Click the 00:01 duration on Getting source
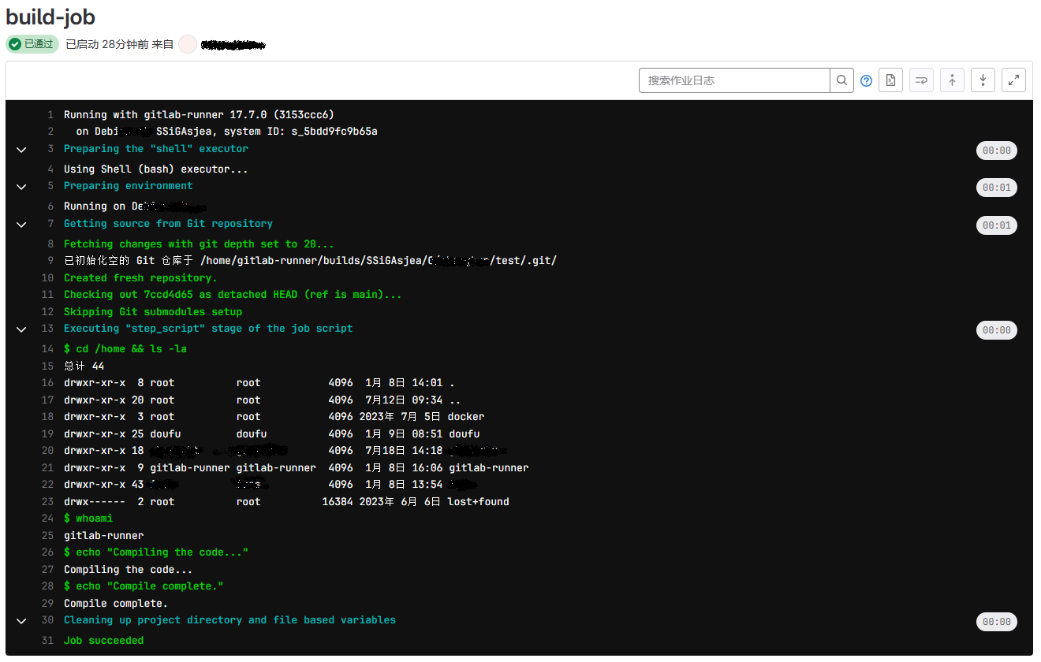The width and height of the screenshot is (1041, 662). coord(997,225)
